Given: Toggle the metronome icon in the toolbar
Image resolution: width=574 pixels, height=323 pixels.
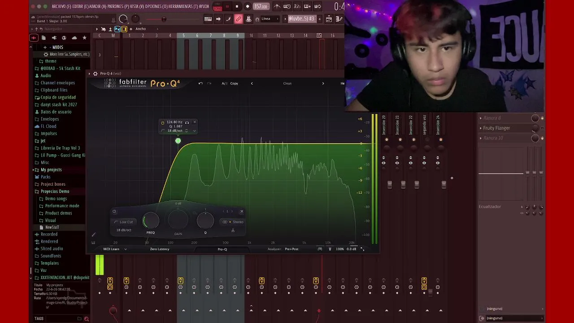Looking at the screenshot, I should pos(277,7).
